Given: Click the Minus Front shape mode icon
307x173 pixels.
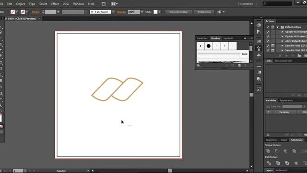Looking at the screenshot, I should (276, 151).
